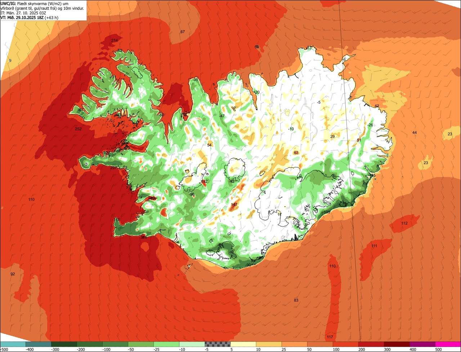The image size is (461, 352).
Task: Select the '297' value on the map
Action: coord(114,168)
